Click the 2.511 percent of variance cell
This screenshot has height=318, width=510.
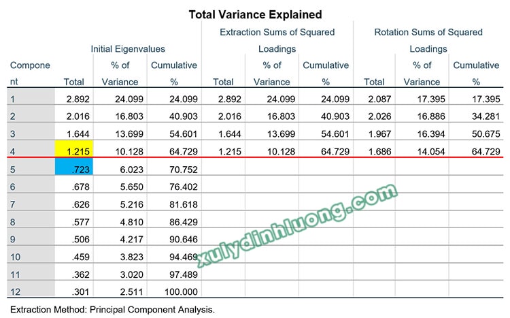tap(131, 291)
